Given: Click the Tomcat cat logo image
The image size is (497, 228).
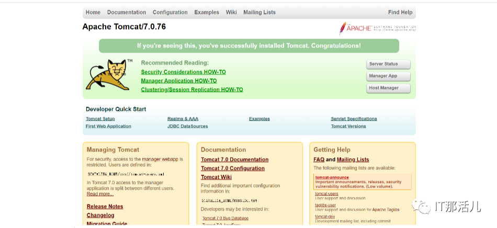Looking at the screenshot, I should [109, 75].
